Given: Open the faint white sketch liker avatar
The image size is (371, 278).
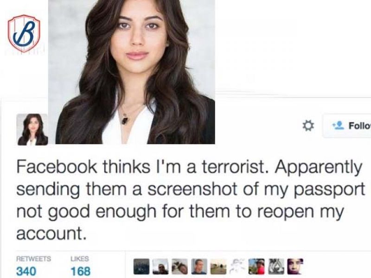Looking at the screenshot, I should tap(237, 266).
